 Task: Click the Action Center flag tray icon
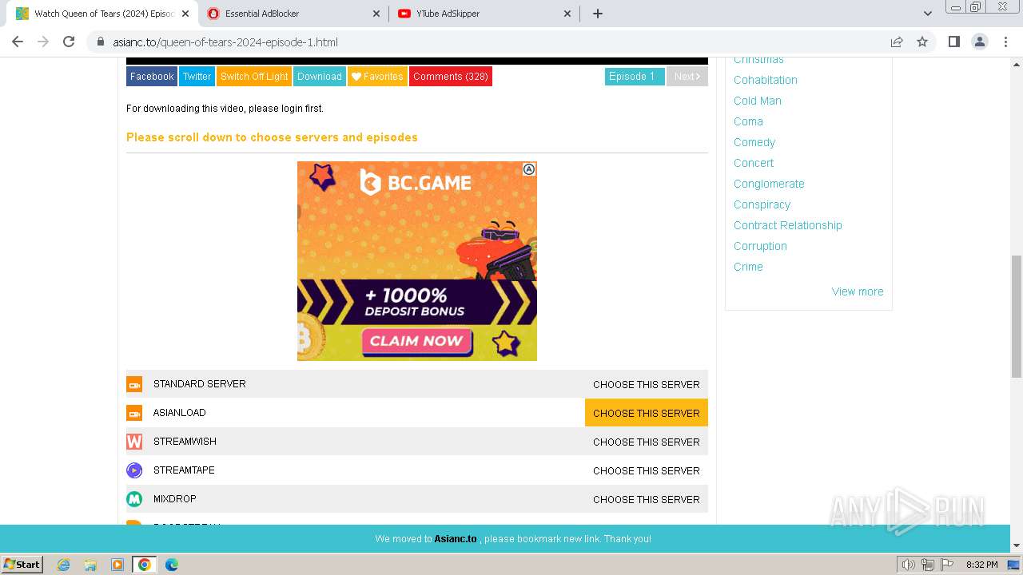tap(947, 565)
